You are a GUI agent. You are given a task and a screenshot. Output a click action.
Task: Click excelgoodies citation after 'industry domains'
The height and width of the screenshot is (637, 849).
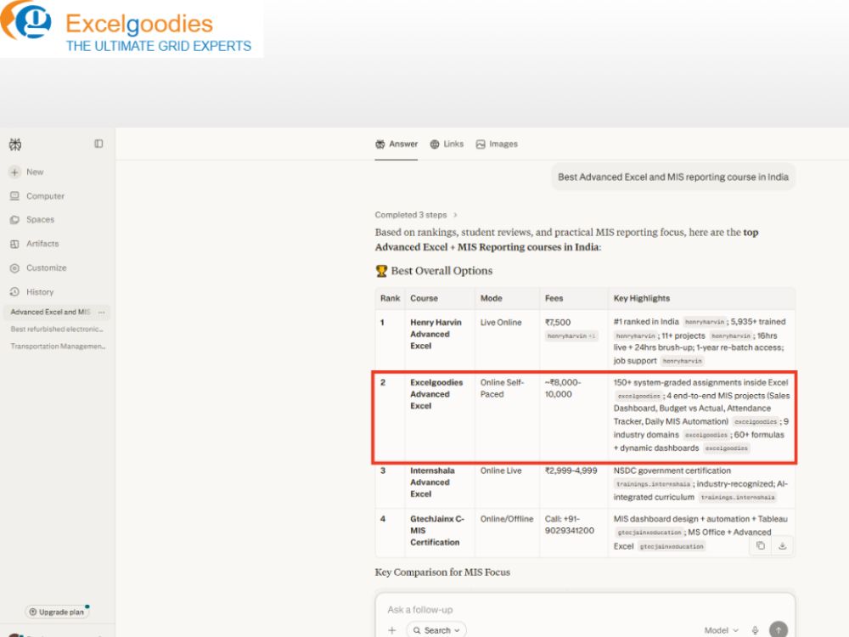[706, 435]
